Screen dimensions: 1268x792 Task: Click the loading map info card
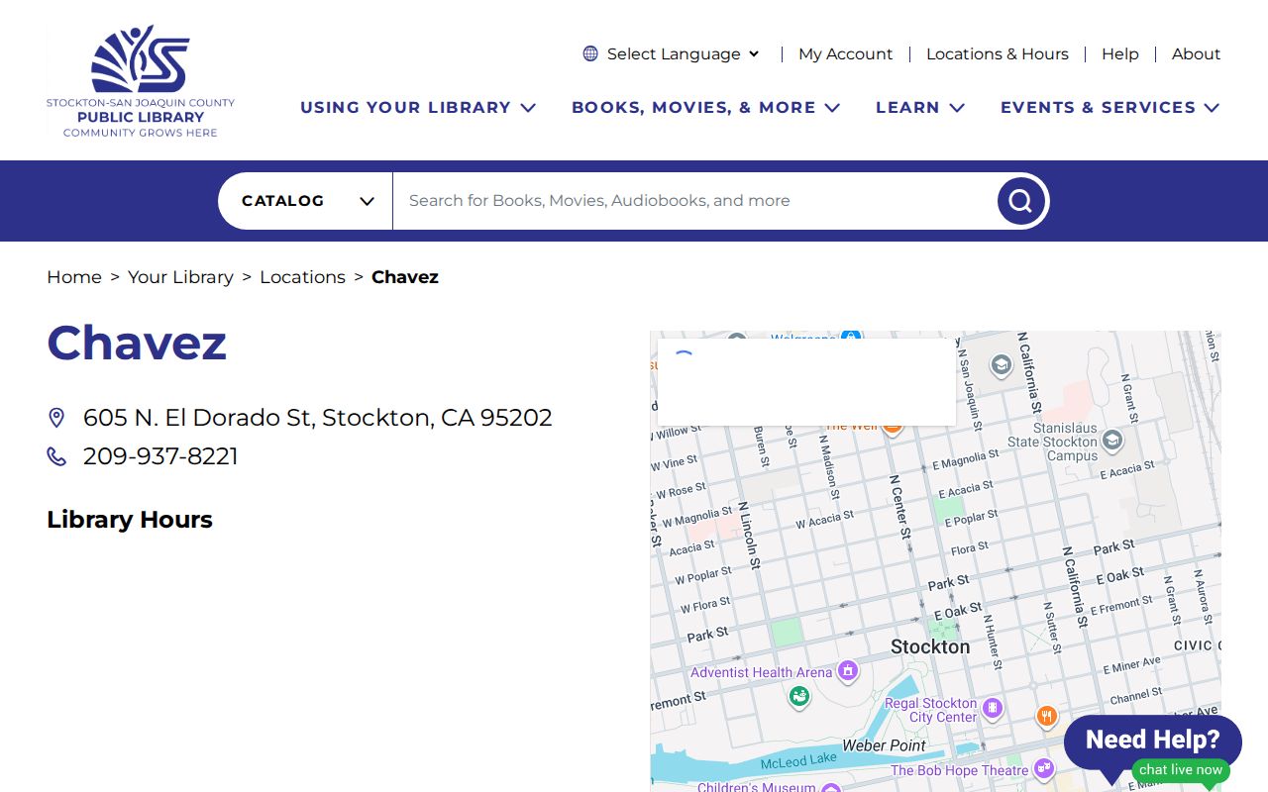point(807,382)
